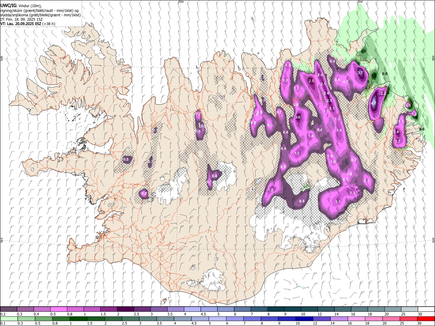Viewport: 435px width, 326px height.
Task: Click the bright red swatch after 30, lower scale
Action: point(426,319)
